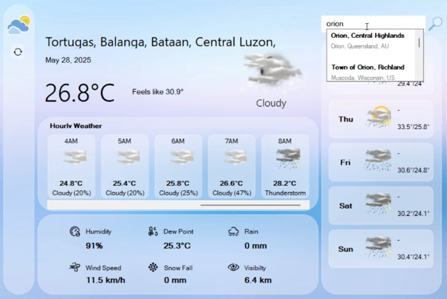Click Thursday's temperatures 33.5°/25.8°
447x299 pixels.
point(413,127)
